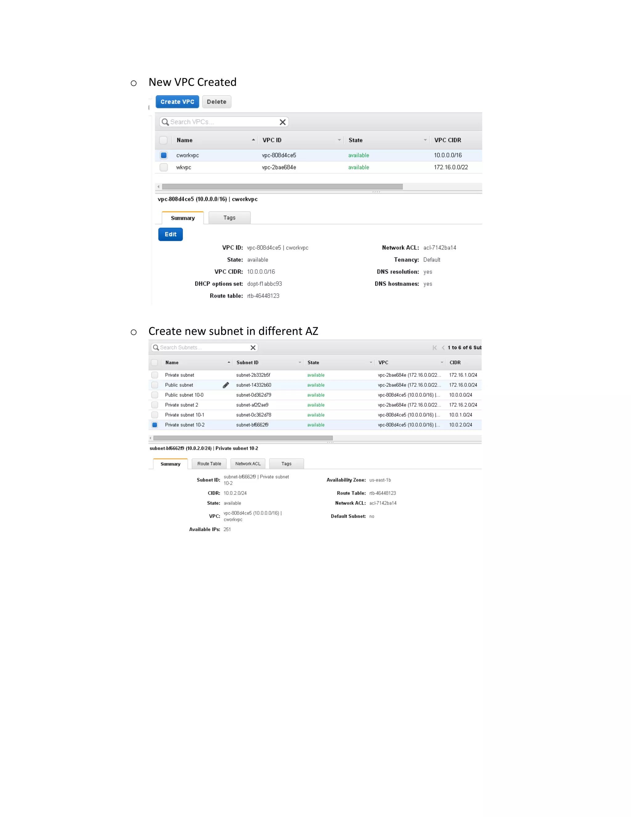The height and width of the screenshot is (817, 631).
Task: Edit Public subnet name with the pencil icon
Action: (x=226, y=385)
